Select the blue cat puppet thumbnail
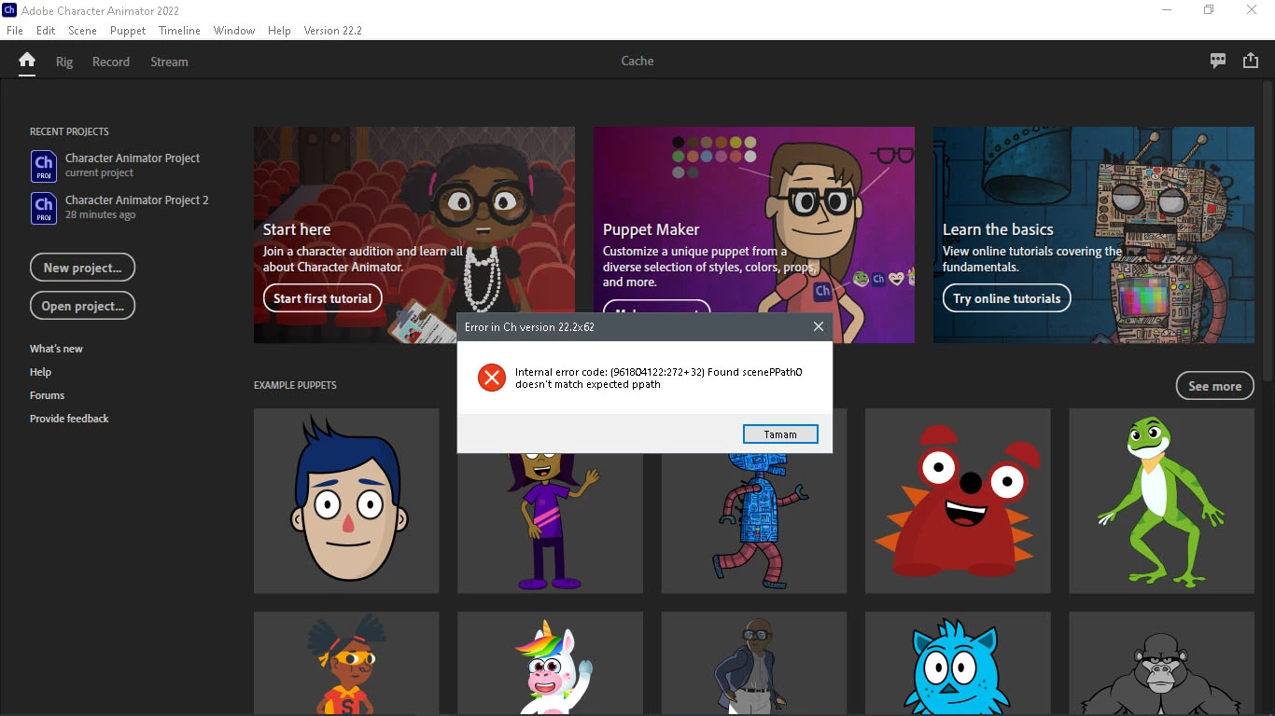This screenshot has width=1275, height=716. 958,663
